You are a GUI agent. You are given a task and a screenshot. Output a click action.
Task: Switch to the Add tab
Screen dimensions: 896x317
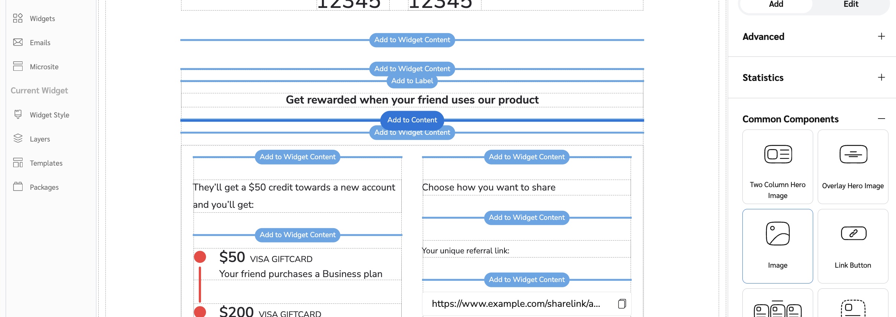tap(776, 5)
